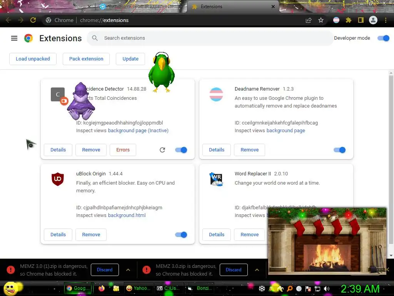This screenshot has width=394, height=296.
Task: Click the warning icon for MEMZ 3.0 (1).zip
Action: pyautogui.click(x=10, y=270)
